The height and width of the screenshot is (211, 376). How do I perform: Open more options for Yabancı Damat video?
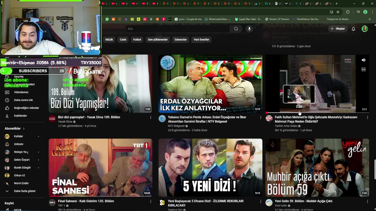pos(261,118)
